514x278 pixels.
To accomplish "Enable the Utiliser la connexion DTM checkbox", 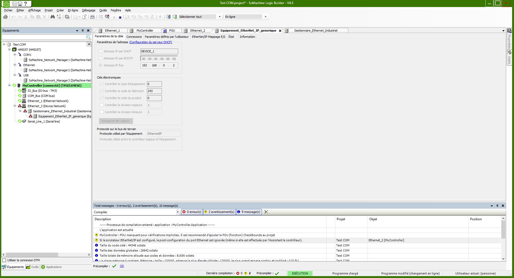I will pos(4,260).
